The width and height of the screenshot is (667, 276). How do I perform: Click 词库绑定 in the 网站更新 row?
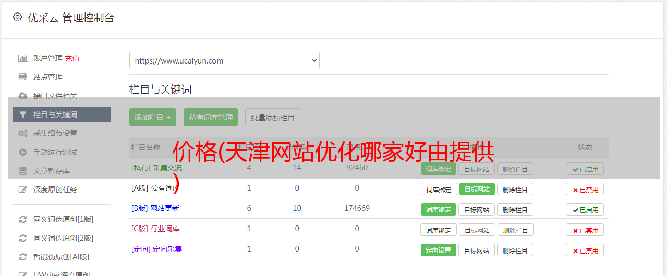pyautogui.click(x=439, y=209)
